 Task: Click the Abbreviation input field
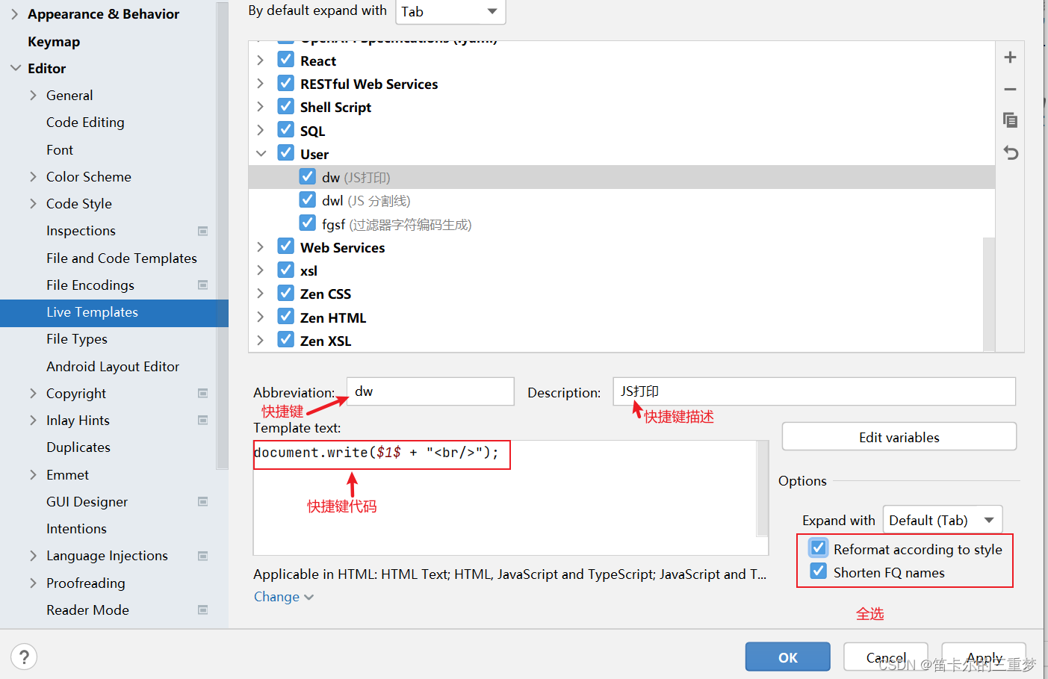click(x=430, y=391)
